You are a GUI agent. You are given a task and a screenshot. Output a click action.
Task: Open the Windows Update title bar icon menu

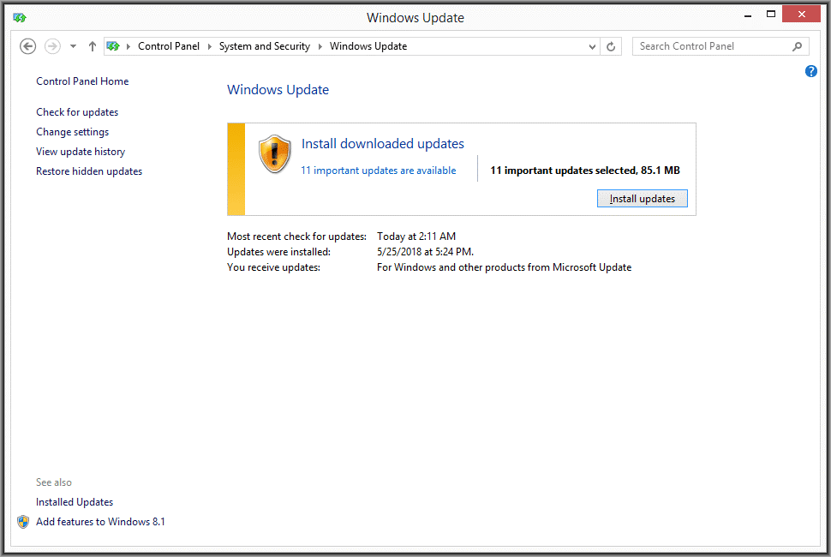(x=20, y=18)
